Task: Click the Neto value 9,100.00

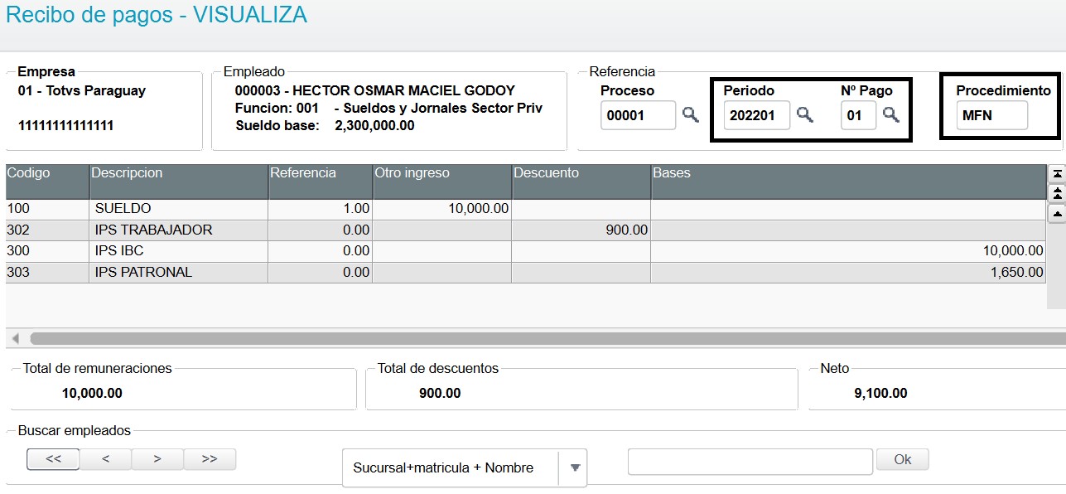Action: tap(880, 394)
